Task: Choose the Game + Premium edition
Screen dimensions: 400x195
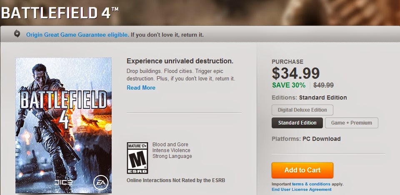Action: click(352, 123)
